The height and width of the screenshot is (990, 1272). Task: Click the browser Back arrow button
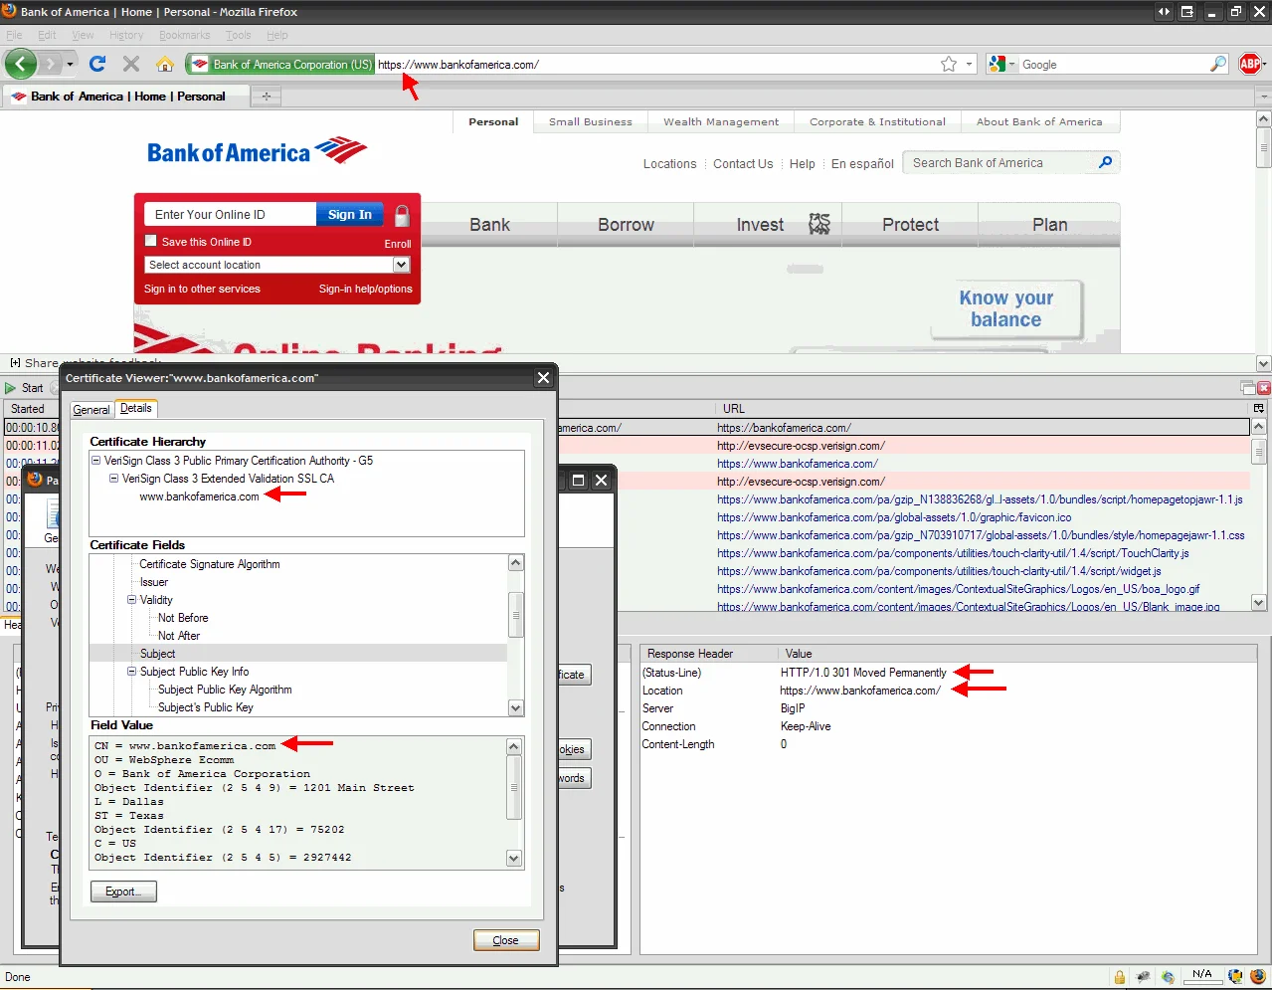tap(21, 64)
